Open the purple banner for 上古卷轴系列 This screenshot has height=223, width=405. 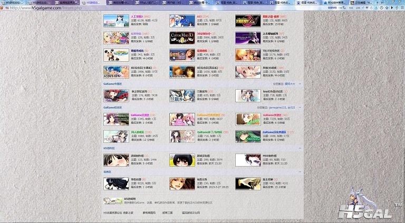point(248,38)
